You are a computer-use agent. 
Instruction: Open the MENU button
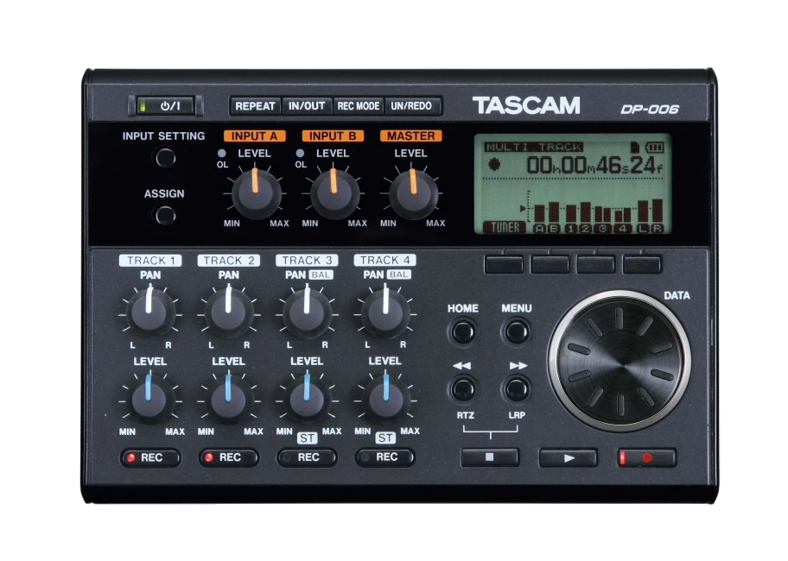coord(517,331)
